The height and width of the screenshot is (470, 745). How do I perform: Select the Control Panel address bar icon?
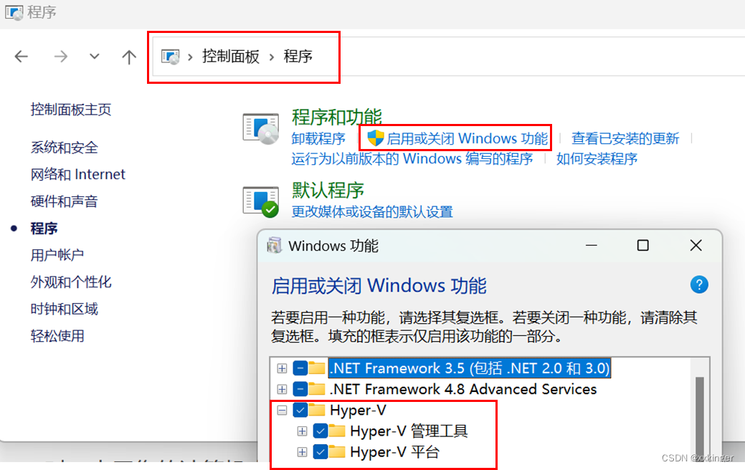[170, 57]
